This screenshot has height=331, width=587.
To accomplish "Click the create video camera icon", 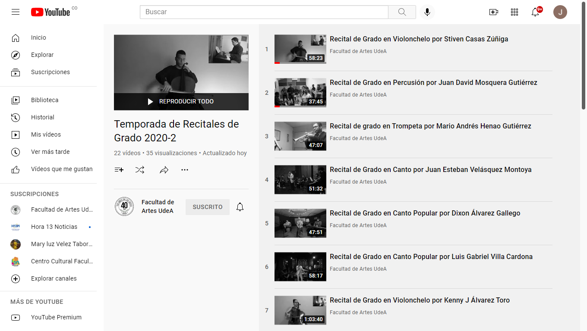I will click(x=493, y=12).
